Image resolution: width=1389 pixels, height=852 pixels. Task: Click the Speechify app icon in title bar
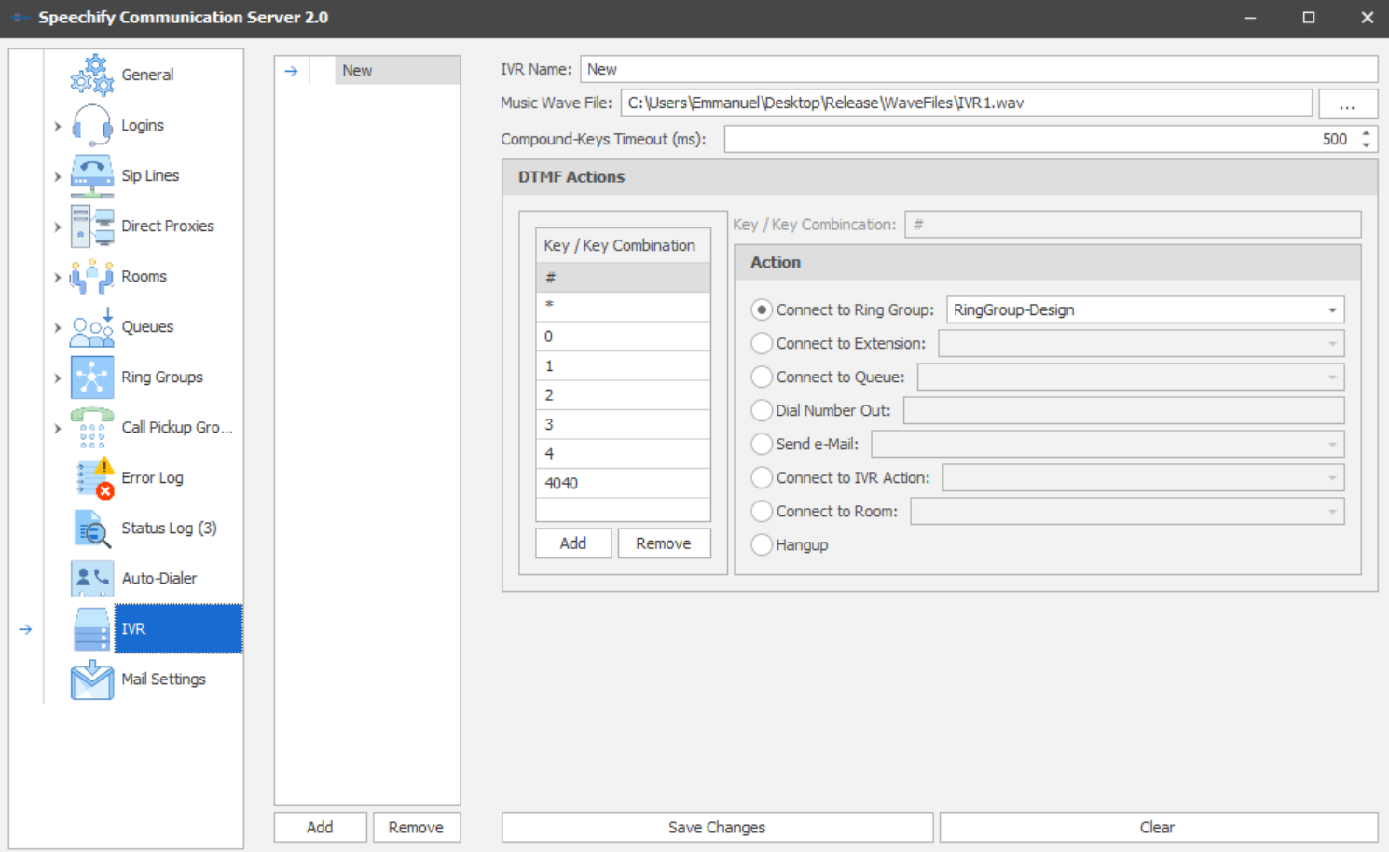point(19,18)
